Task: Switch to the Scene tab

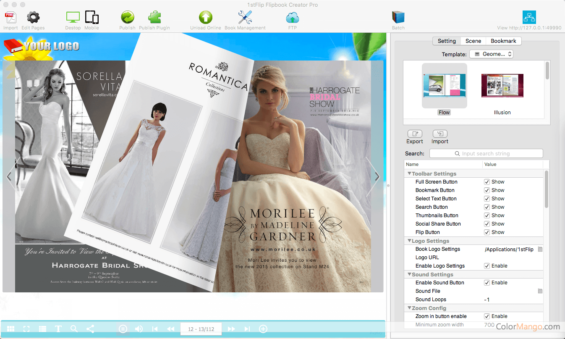Action: [x=473, y=41]
